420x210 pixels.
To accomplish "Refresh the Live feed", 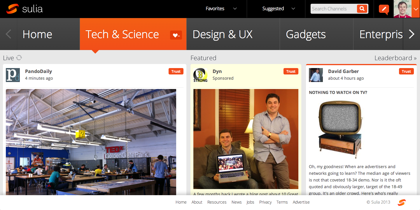I will click(19, 58).
